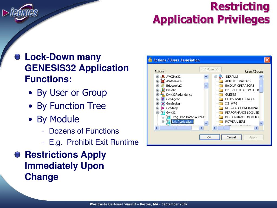
Task: Click the GenBroker icon
Action: coord(163,104)
